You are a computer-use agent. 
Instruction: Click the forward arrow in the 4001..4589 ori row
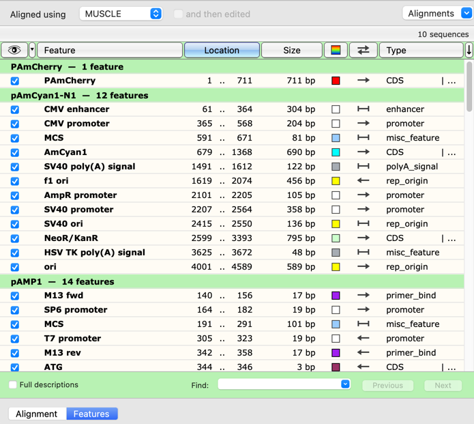tap(363, 267)
